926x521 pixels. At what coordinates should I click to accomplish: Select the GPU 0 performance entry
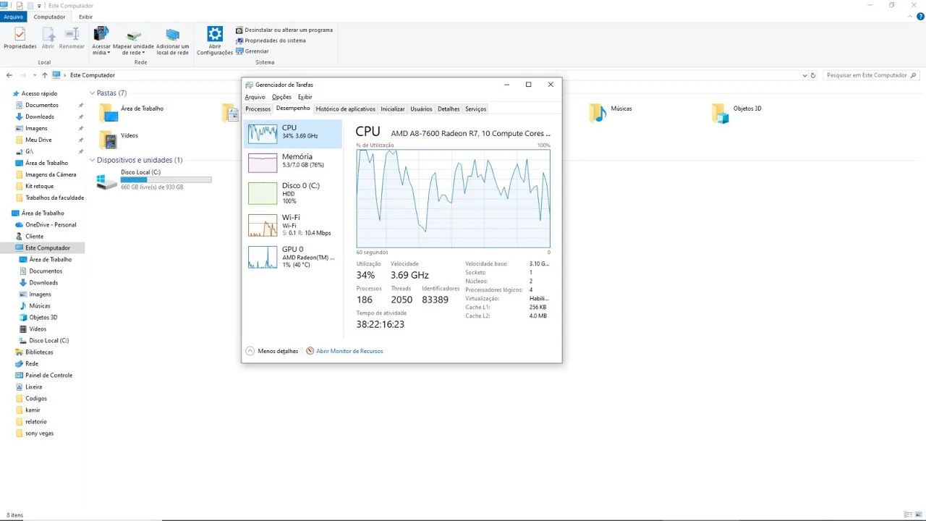pos(292,257)
